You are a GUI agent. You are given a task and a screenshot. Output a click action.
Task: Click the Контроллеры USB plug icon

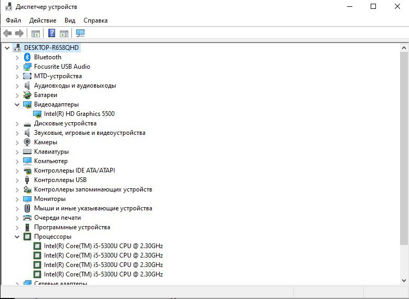[x=27, y=180]
